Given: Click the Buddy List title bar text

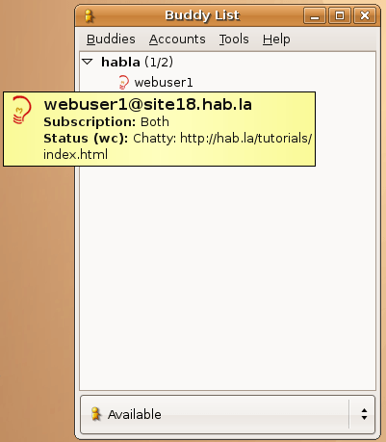Looking at the screenshot, I should 202,15.
